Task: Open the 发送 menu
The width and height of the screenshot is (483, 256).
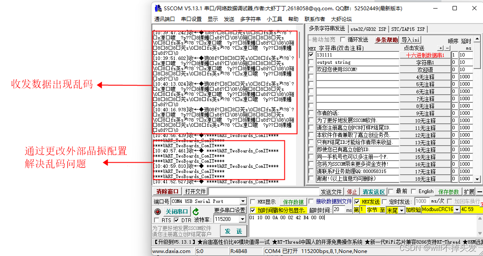Action: point(229,19)
